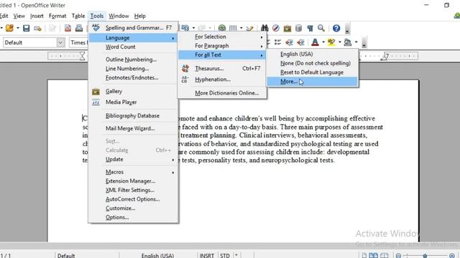Image resolution: width=460 pixels, height=258 pixels.
Task: Click the Open document folder icon
Action: [9, 28]
